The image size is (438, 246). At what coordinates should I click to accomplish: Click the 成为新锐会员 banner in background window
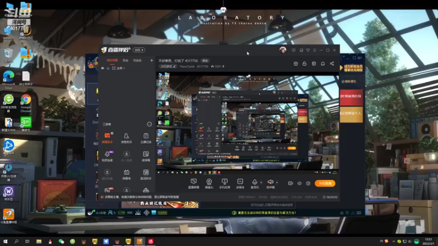351,68
